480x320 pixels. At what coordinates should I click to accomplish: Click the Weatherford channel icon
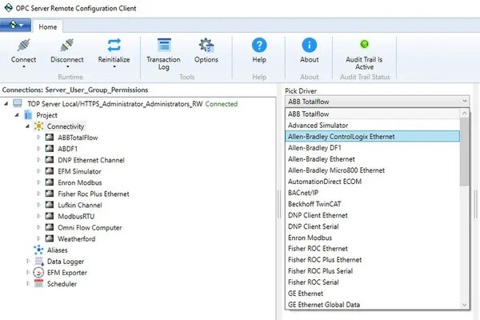tap(50, 238)
